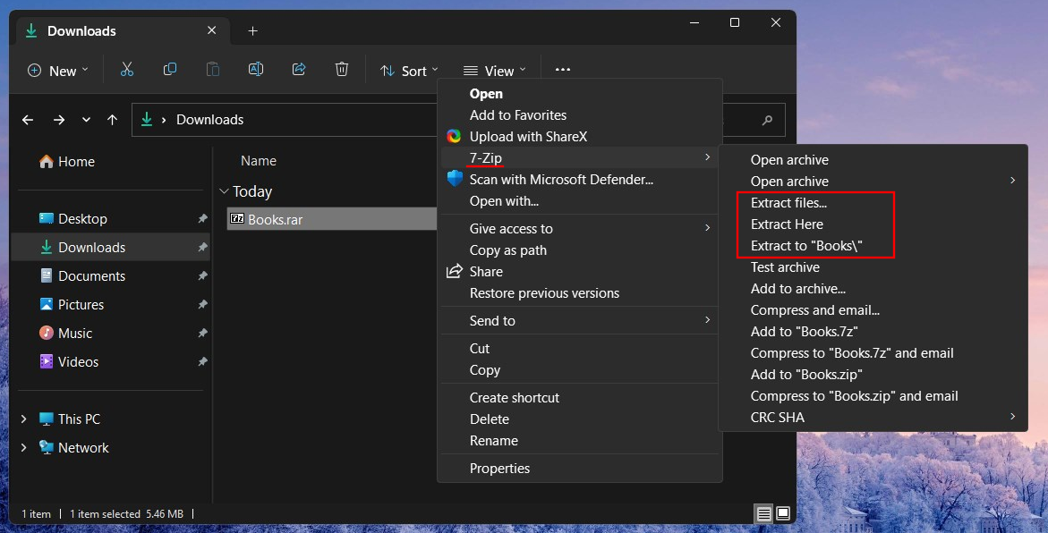Click the Cut scissors icon in toolbar
The width and height of the screenshot is (1048, 533).
point(127,70)
